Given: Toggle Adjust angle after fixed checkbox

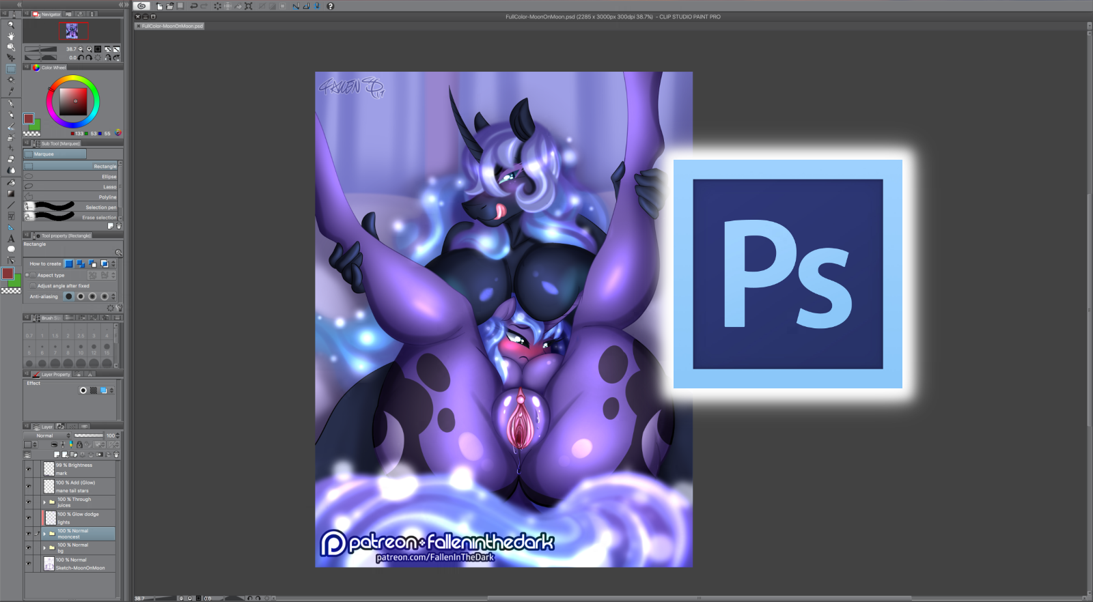Looking at the screenshot, I should click(x=33, y=286).
